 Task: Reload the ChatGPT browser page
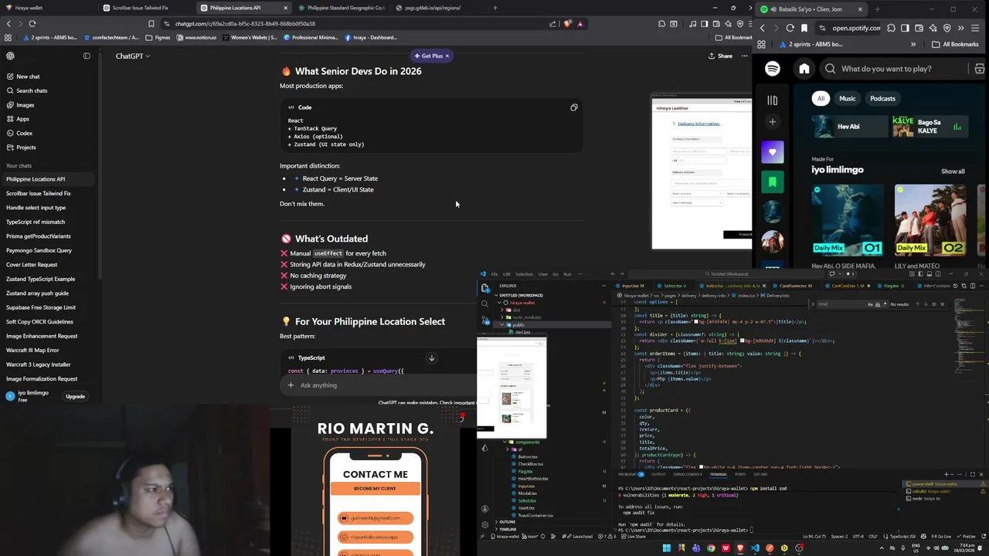pyautogui.click(x=32, y=23)
